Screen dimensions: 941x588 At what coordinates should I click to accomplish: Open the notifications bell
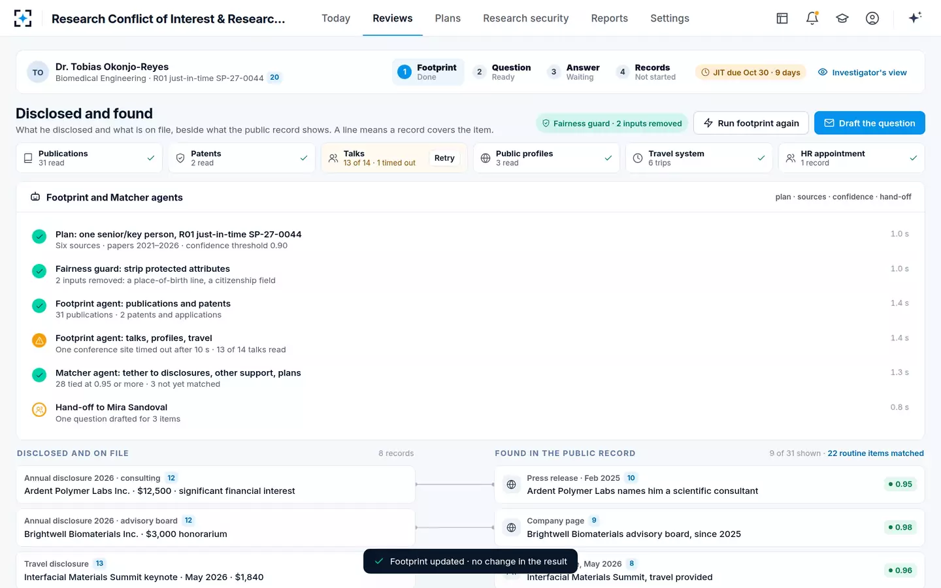pos(812,18)
